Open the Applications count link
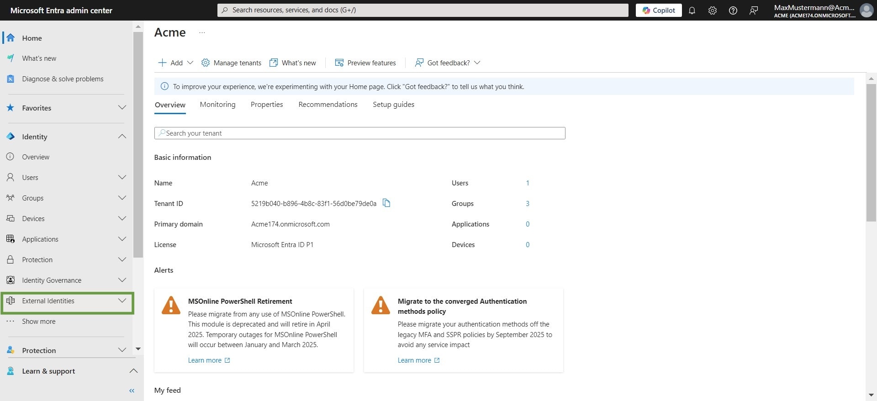877x401 pixels. point(528,224)
